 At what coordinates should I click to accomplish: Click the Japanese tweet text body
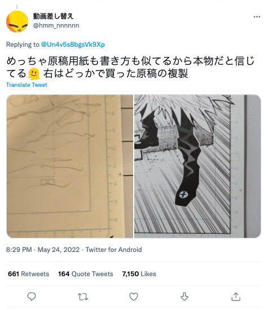(130, 67)
